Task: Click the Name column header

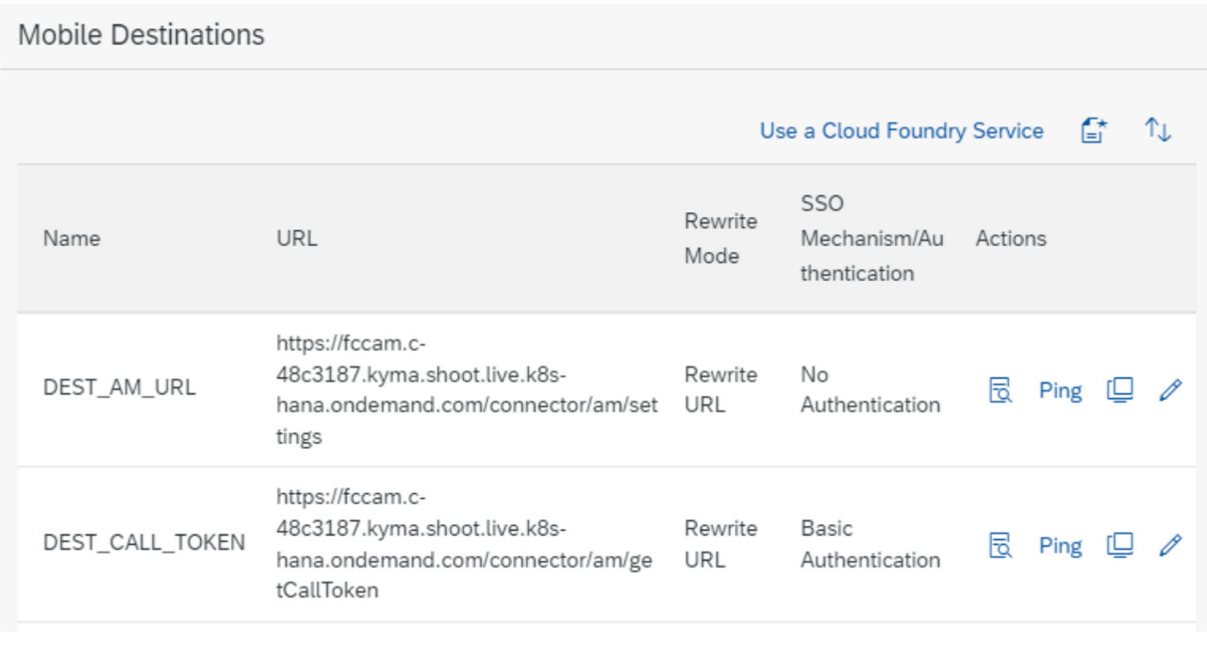Action: [72, 239]
